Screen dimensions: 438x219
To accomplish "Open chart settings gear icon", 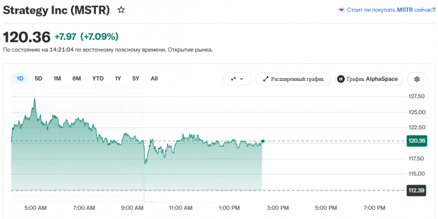I will tap(417, 79).
